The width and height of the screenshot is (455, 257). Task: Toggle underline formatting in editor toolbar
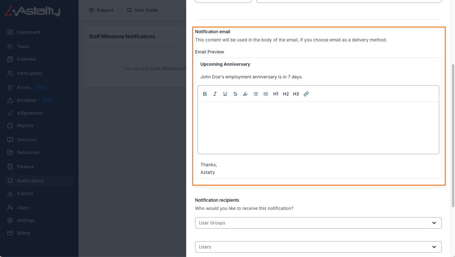pos(225,94)
